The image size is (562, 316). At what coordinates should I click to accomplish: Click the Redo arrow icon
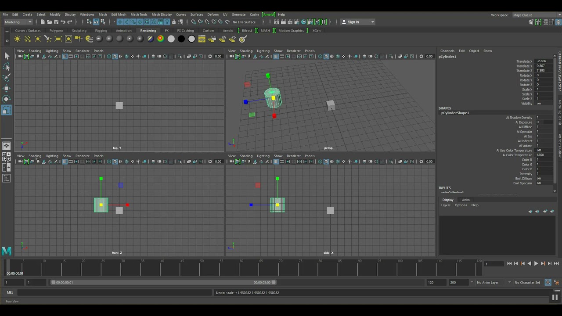click(x=70, y=22)
